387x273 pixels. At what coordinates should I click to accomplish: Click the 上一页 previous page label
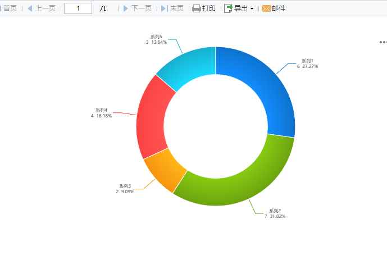click(45, 8)
